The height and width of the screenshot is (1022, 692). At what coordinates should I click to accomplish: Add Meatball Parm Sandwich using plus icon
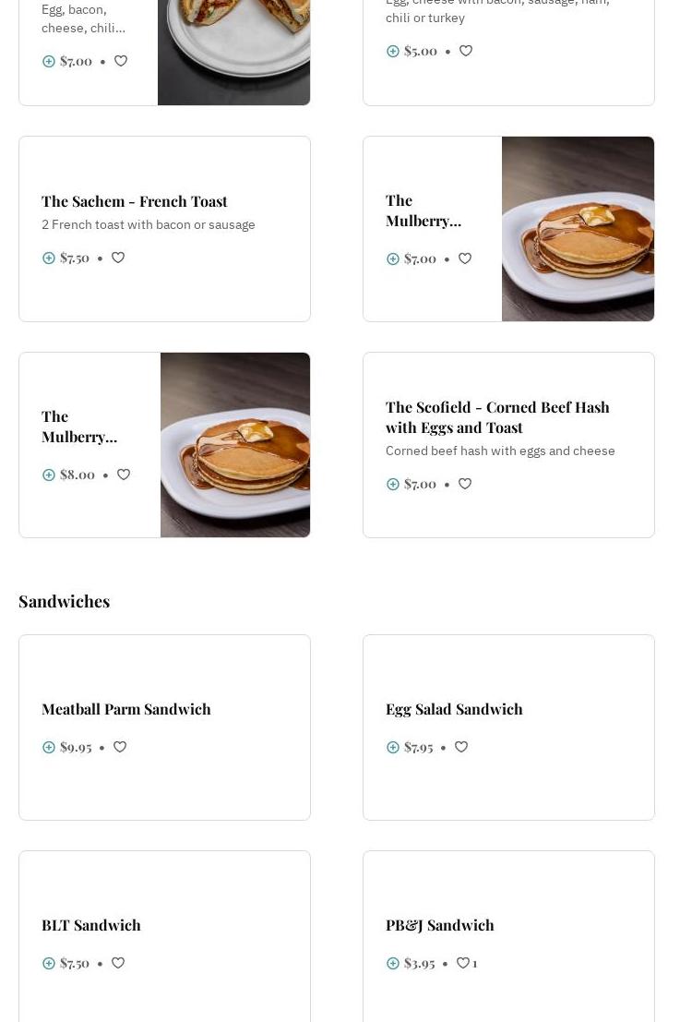(x=49, y=748)
